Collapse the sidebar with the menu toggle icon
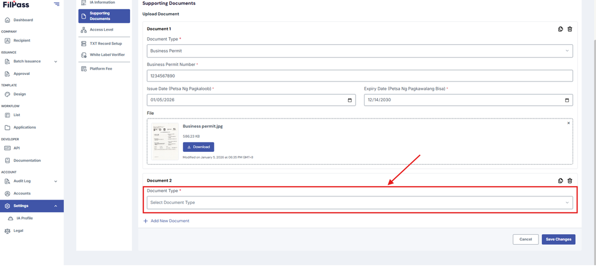 coord(57,4)
